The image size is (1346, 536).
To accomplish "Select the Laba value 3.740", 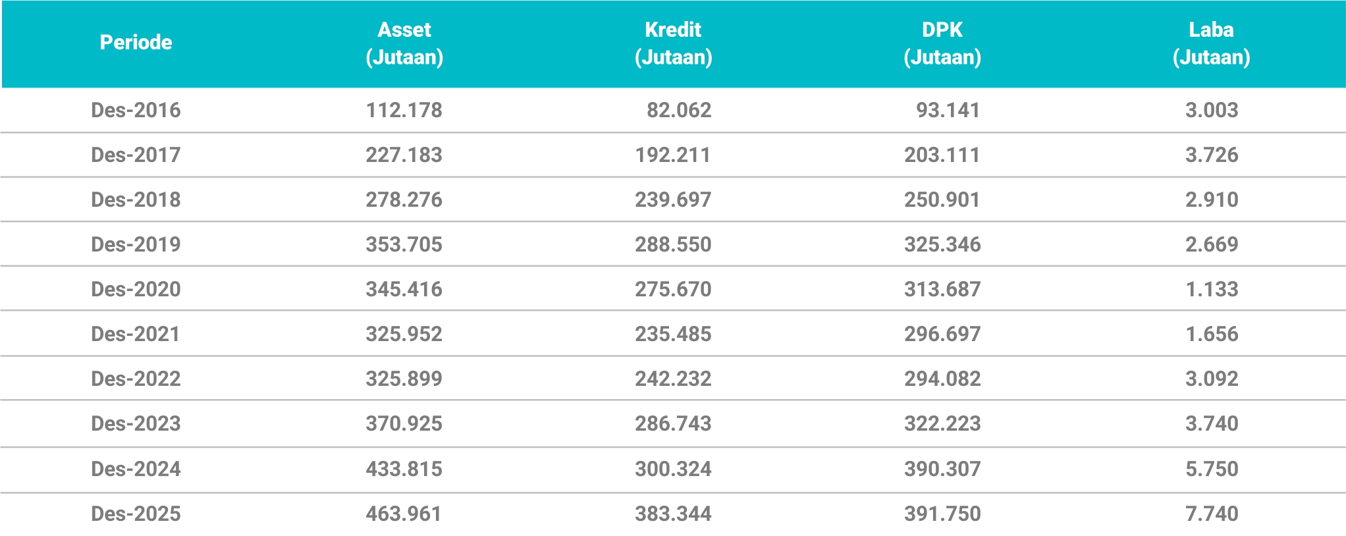I will coord(1212,423).
